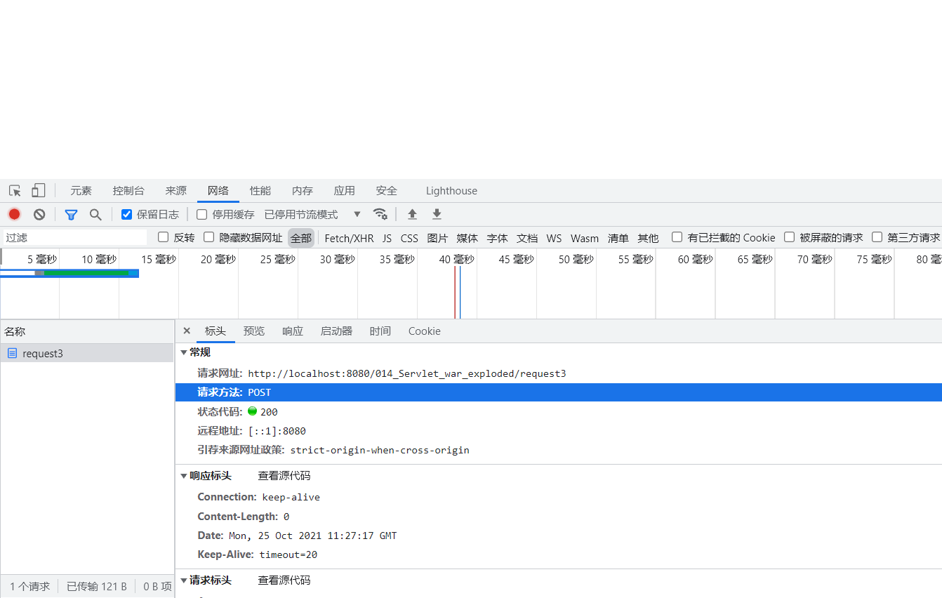Import HAR file with upload arrow
This screenshot has width=942, height=598.
point(412,214)
